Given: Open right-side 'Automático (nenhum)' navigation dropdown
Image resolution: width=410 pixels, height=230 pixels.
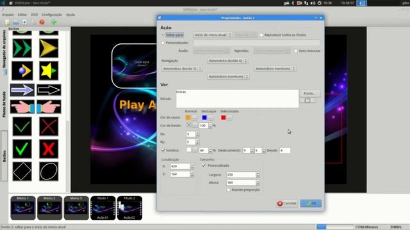Looking at the screenshot, I should [x=275, y=68].
